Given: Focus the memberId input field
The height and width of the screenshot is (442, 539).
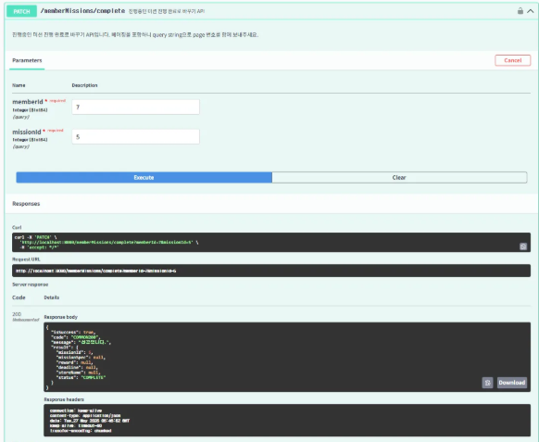Looking at the screenshot, I should click(136, 107).
